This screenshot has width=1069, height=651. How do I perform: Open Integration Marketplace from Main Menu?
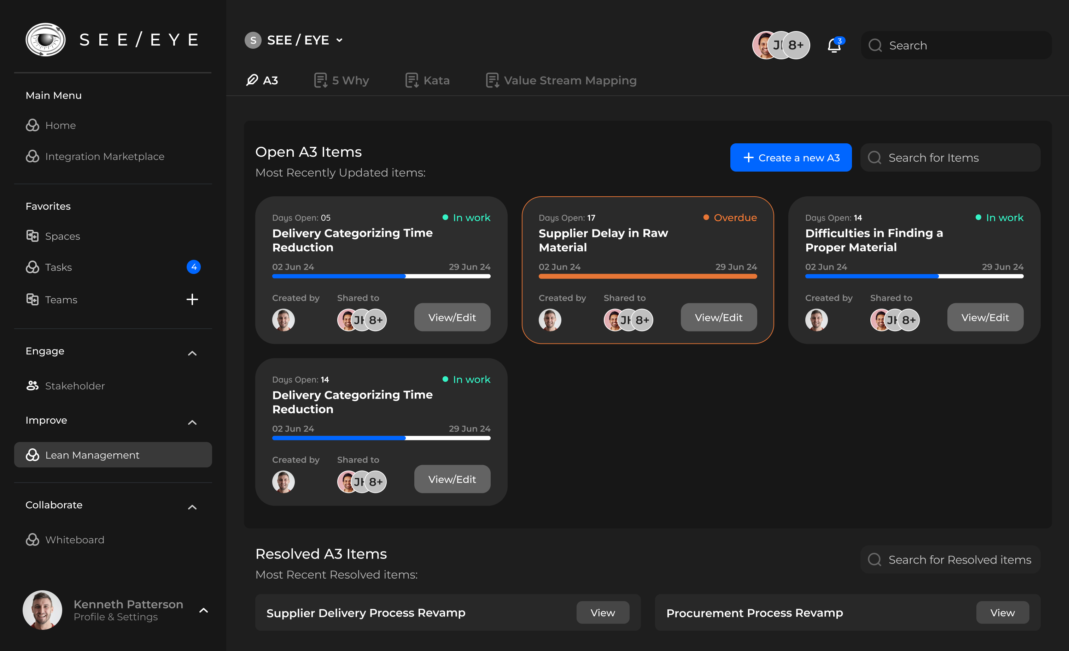(105, 156)
